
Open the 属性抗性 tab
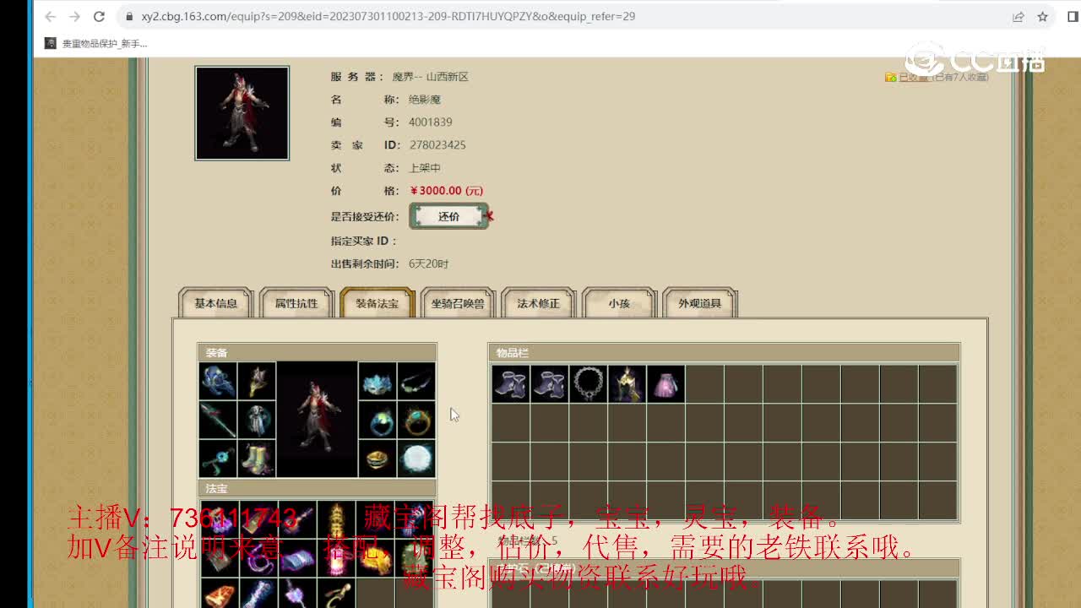296,304
